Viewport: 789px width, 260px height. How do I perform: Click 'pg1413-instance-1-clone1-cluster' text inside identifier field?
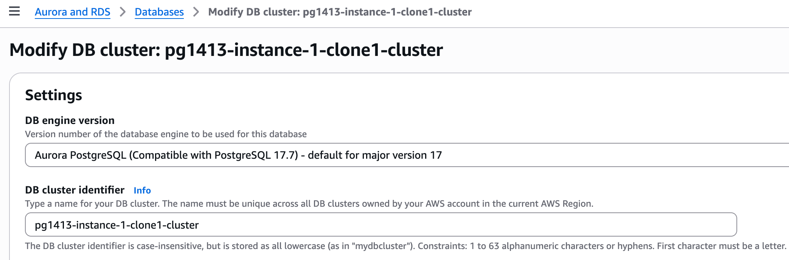(116, 225)
